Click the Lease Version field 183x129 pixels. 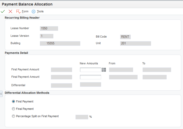pyautogui.click(x=46, y=36)
